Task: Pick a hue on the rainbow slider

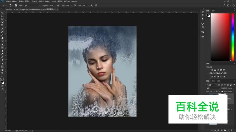Action: point(233,37)
